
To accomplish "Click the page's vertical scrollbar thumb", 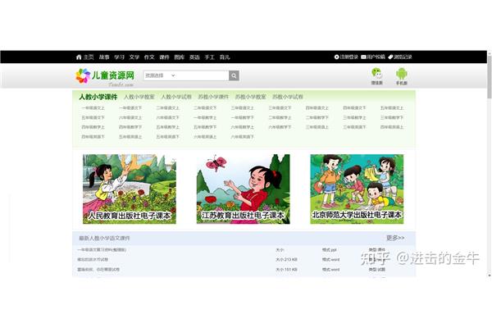I will (x=490, y=77).
